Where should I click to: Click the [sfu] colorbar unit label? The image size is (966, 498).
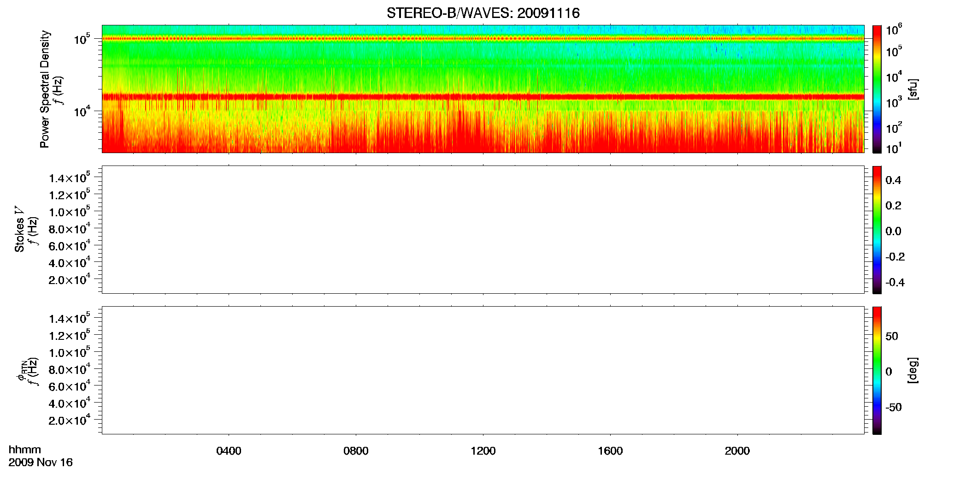point(913,89)
